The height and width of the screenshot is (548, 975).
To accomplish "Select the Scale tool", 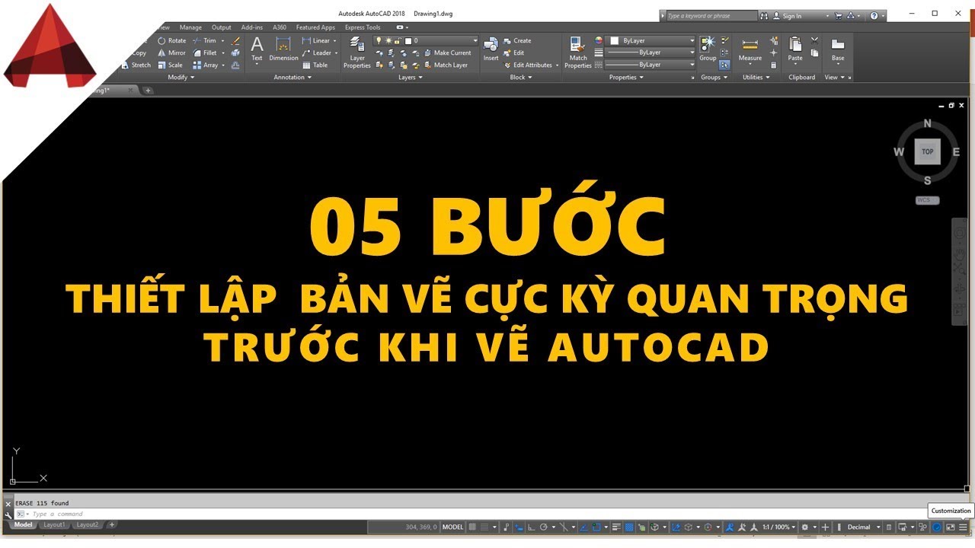I will [x=170, y=65].
